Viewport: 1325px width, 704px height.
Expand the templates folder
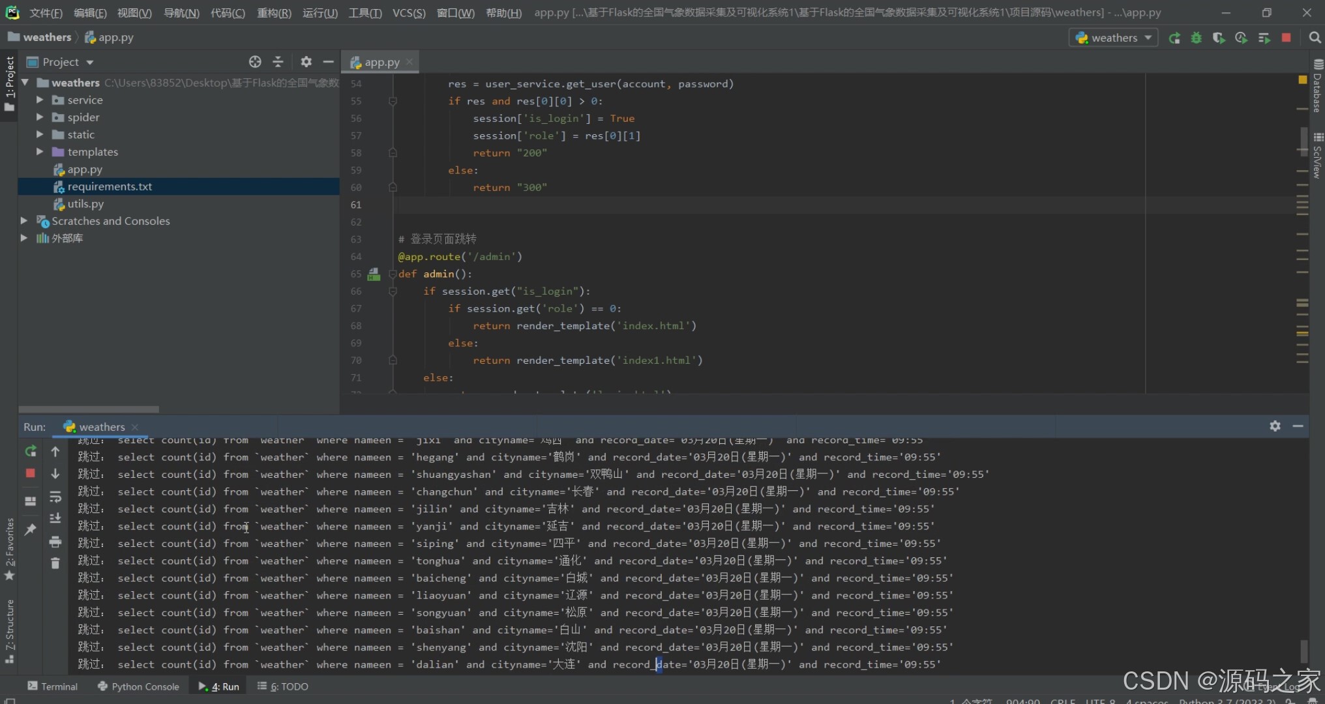tap(40, 152)
